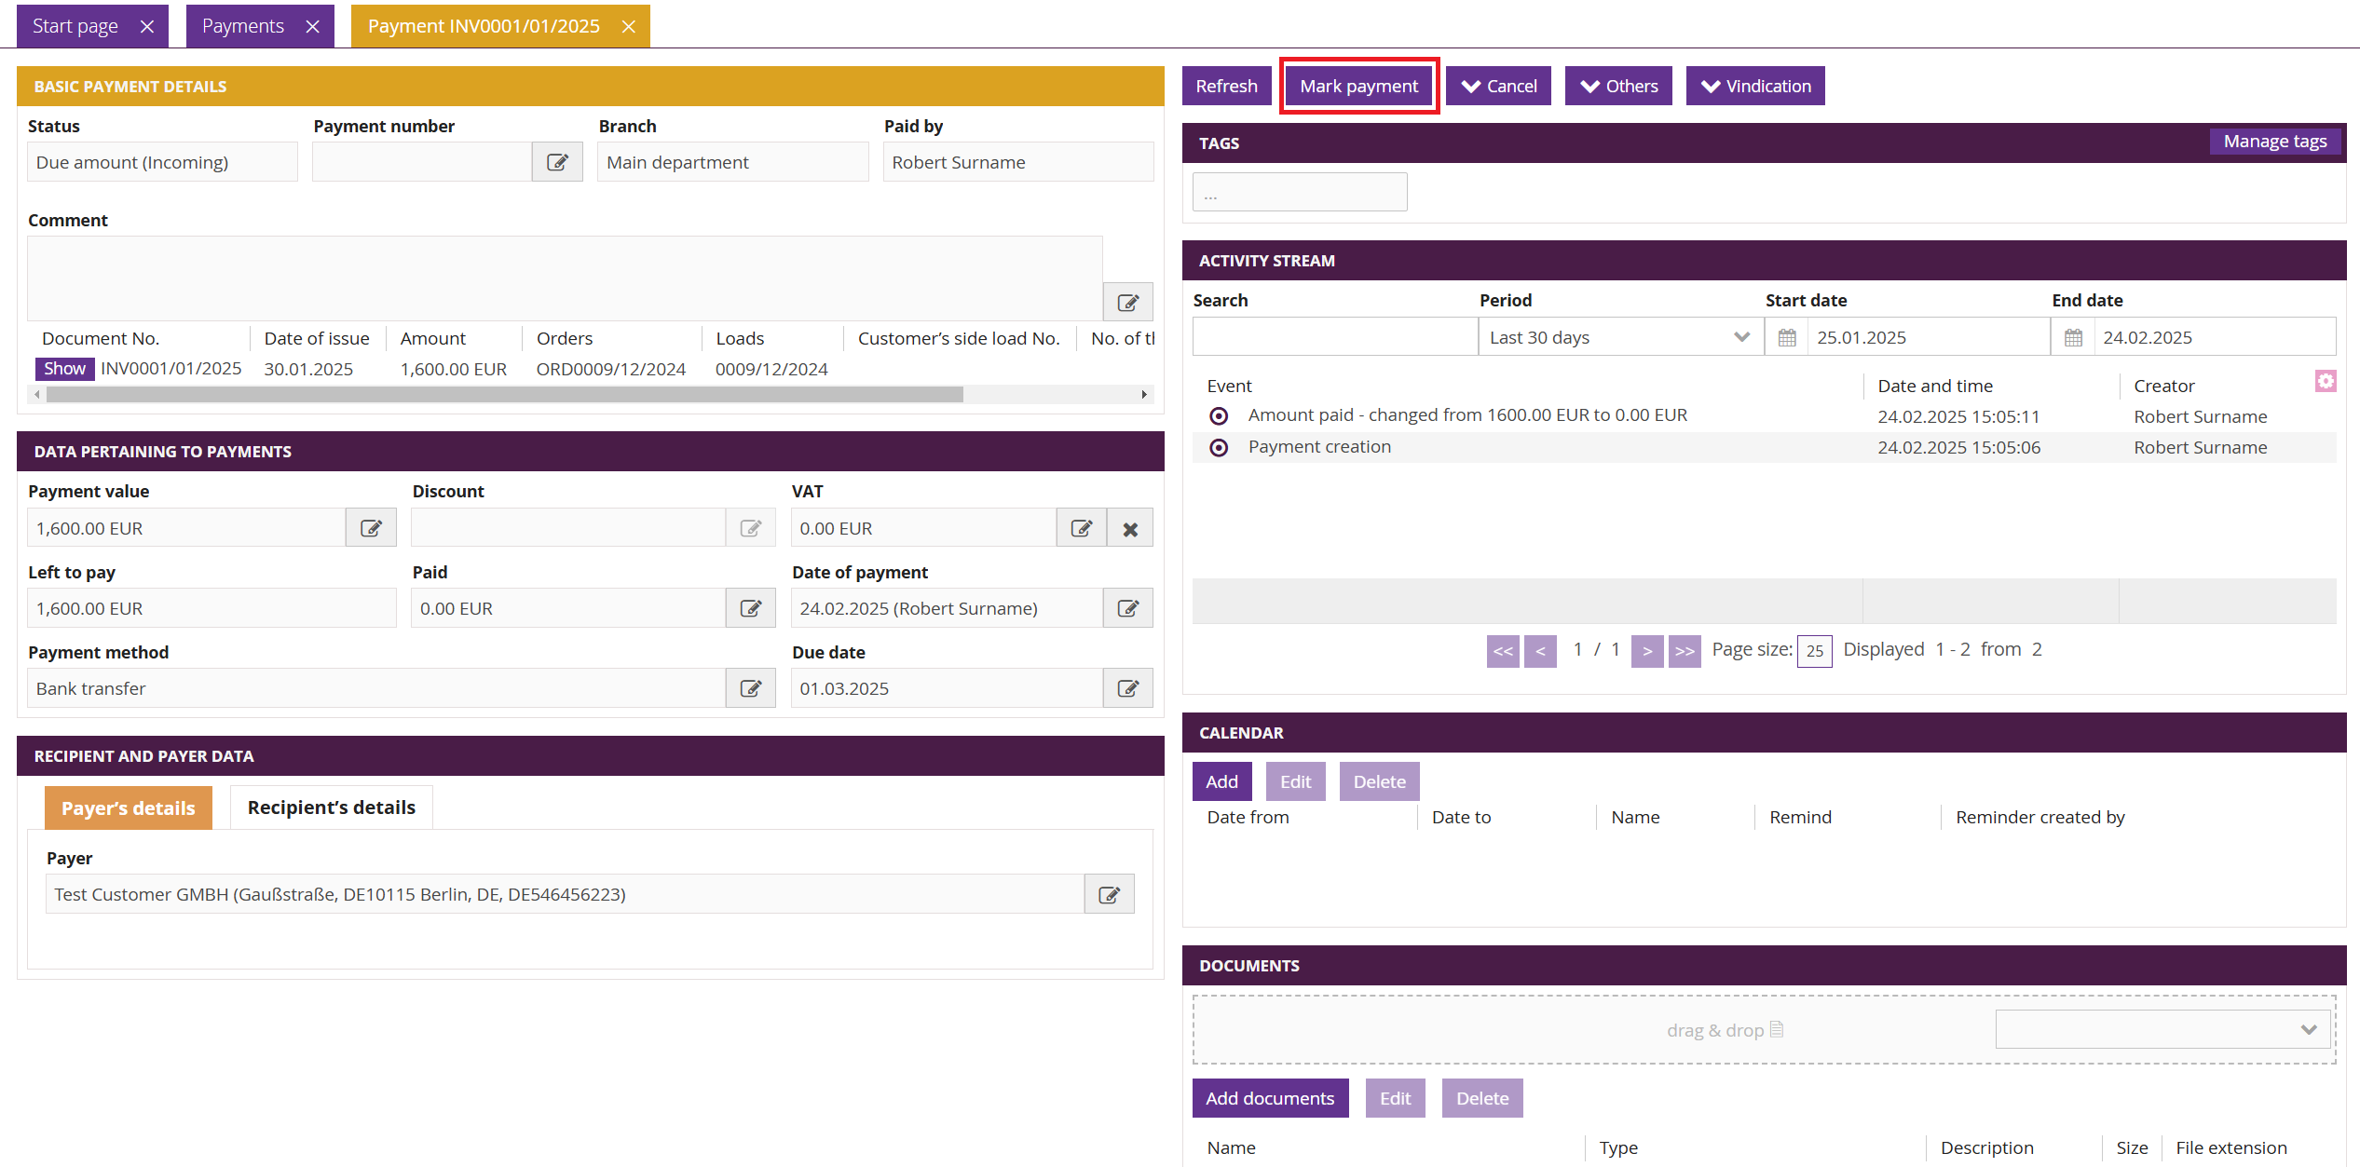This screenshot has height=1167, width=2360.
Task: Click the Start date calendar icon
Action: [x=1786, y=337]
